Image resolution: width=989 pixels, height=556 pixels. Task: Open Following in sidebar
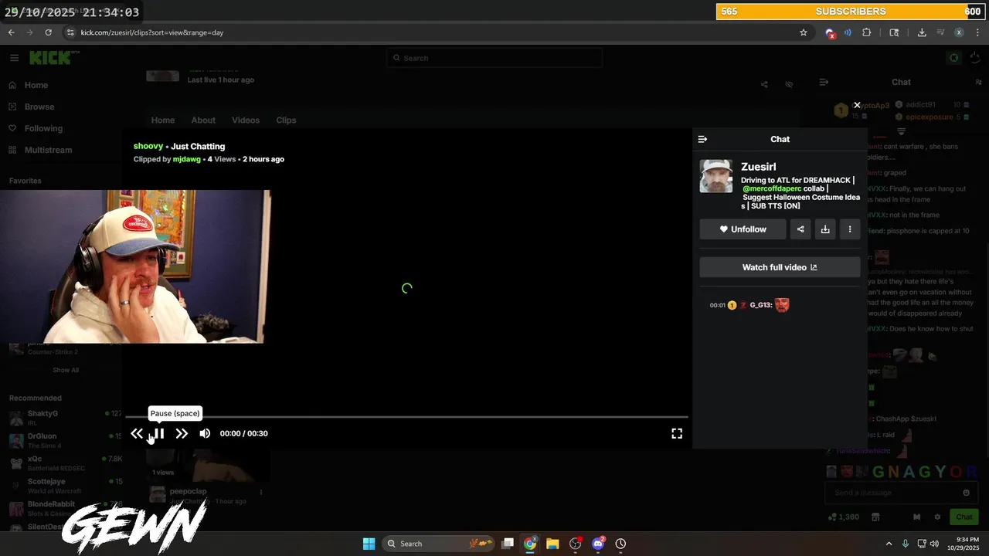pyautogui.click(x=43, y=128)
